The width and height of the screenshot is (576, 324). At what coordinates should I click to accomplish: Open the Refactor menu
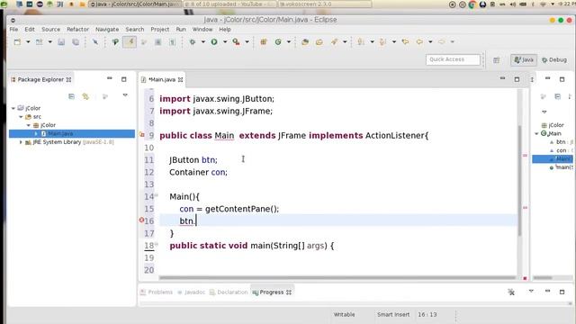78,30
